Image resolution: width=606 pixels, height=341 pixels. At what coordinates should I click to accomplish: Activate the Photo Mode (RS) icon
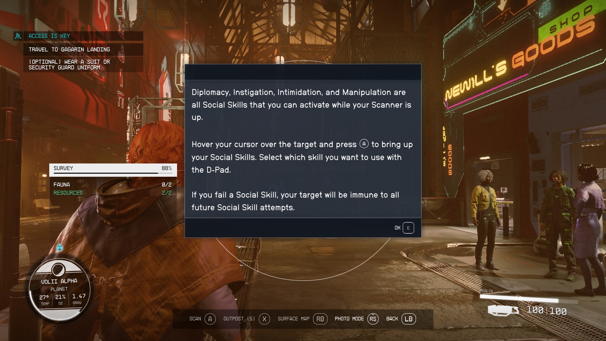pyautogui.click(x=373, y=319)
